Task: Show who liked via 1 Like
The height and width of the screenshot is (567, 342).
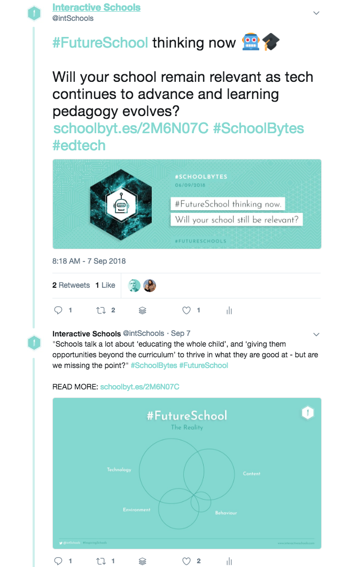Action: (x=105, y=285)
